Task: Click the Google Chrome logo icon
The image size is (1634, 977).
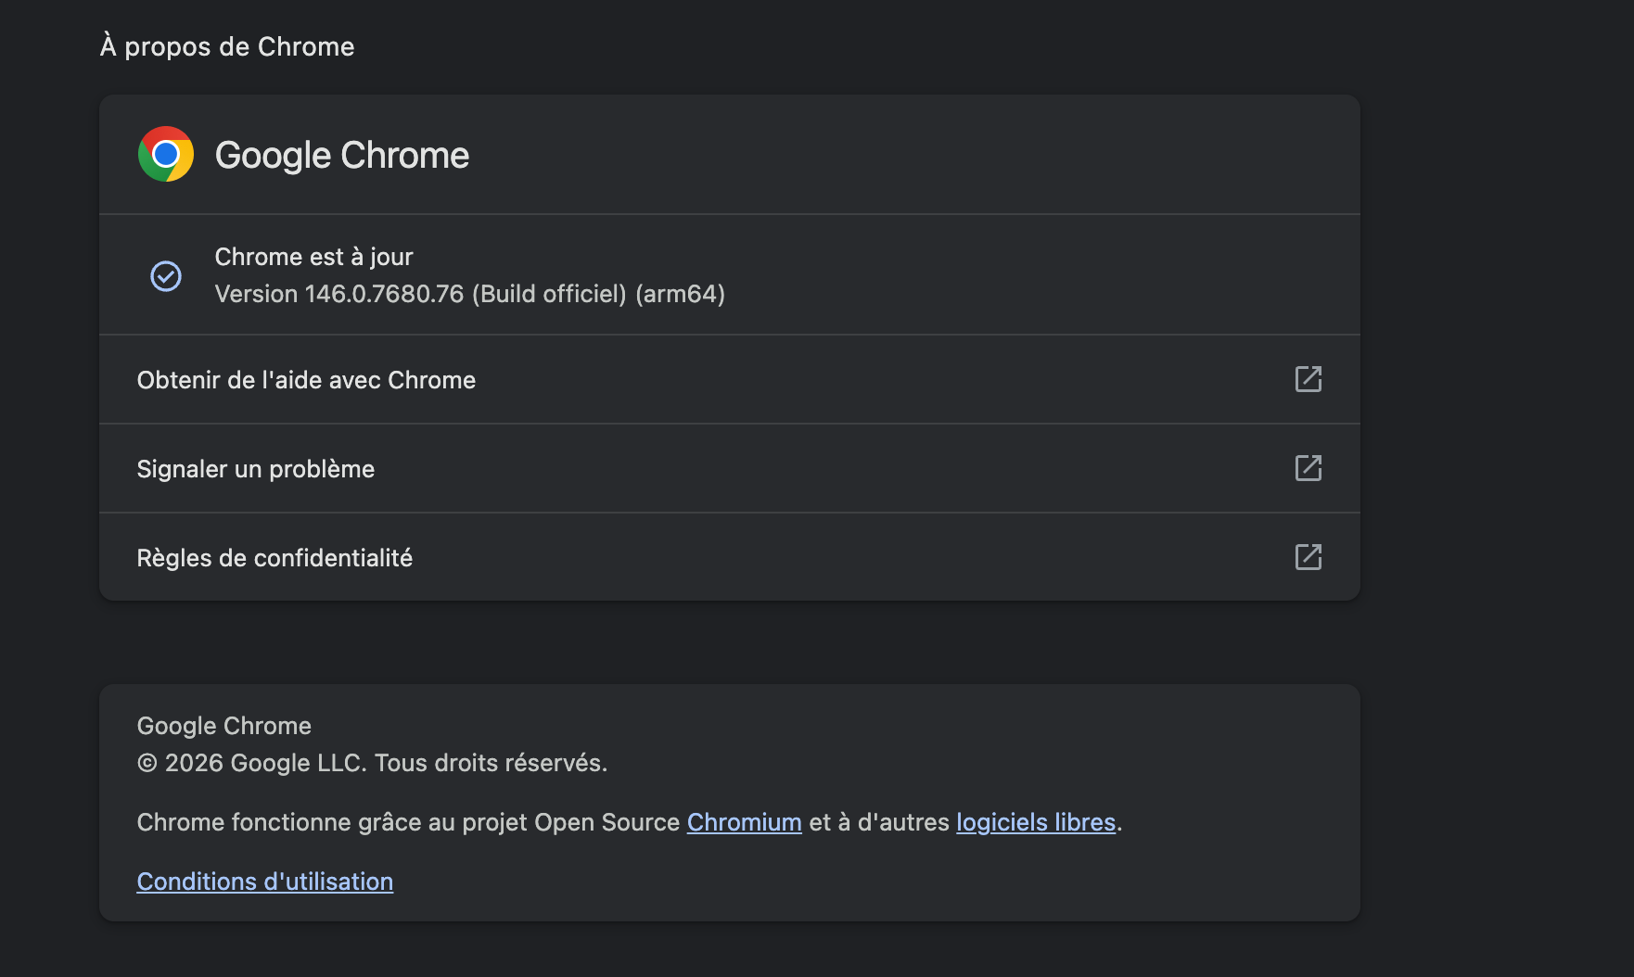Action: pos(165,154)
